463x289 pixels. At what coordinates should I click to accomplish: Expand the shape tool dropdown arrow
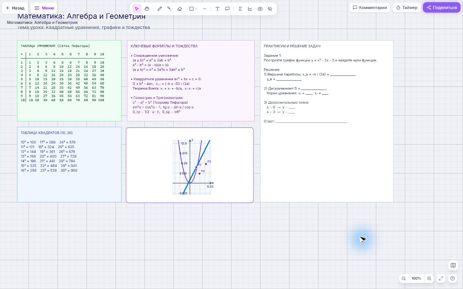(196, 9)
